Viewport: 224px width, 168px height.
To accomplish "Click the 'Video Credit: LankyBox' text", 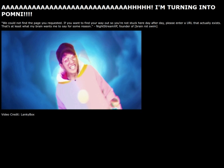I will tap(18, 114).
